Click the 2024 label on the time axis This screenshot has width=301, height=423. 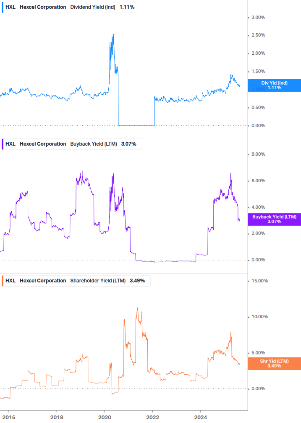(x=200, y=418)
